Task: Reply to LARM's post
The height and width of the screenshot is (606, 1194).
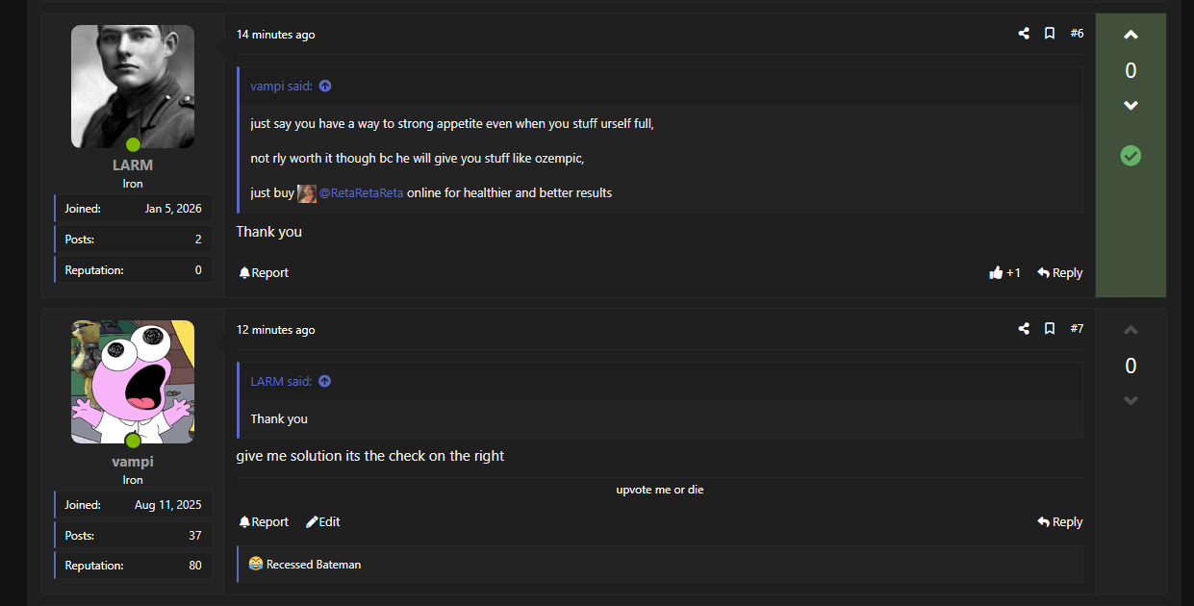Action: (x=1059, y=273)
